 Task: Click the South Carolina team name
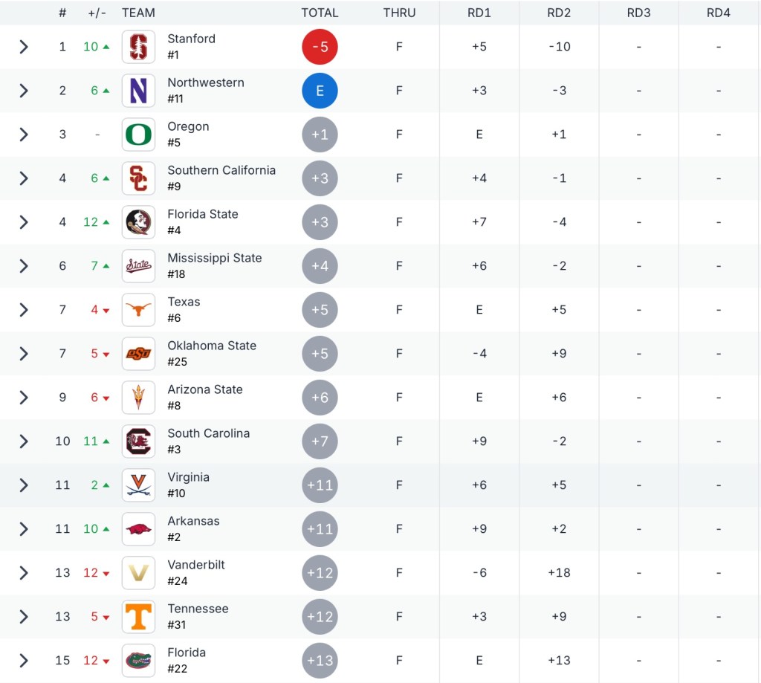pyautogui.click(x=208, y=433)
